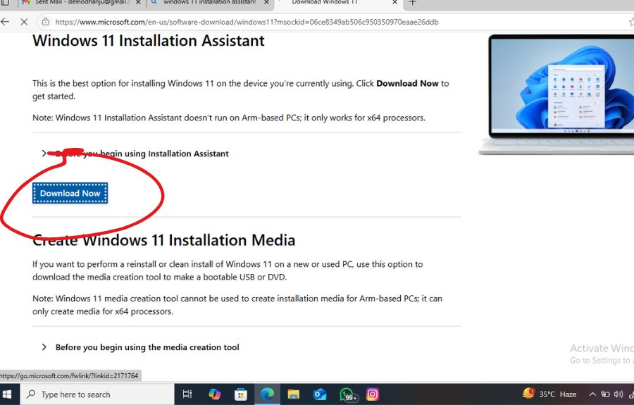Screen dimensions: 634x405
Task: Open the Windows Start menu
Action: coord(7,394)
